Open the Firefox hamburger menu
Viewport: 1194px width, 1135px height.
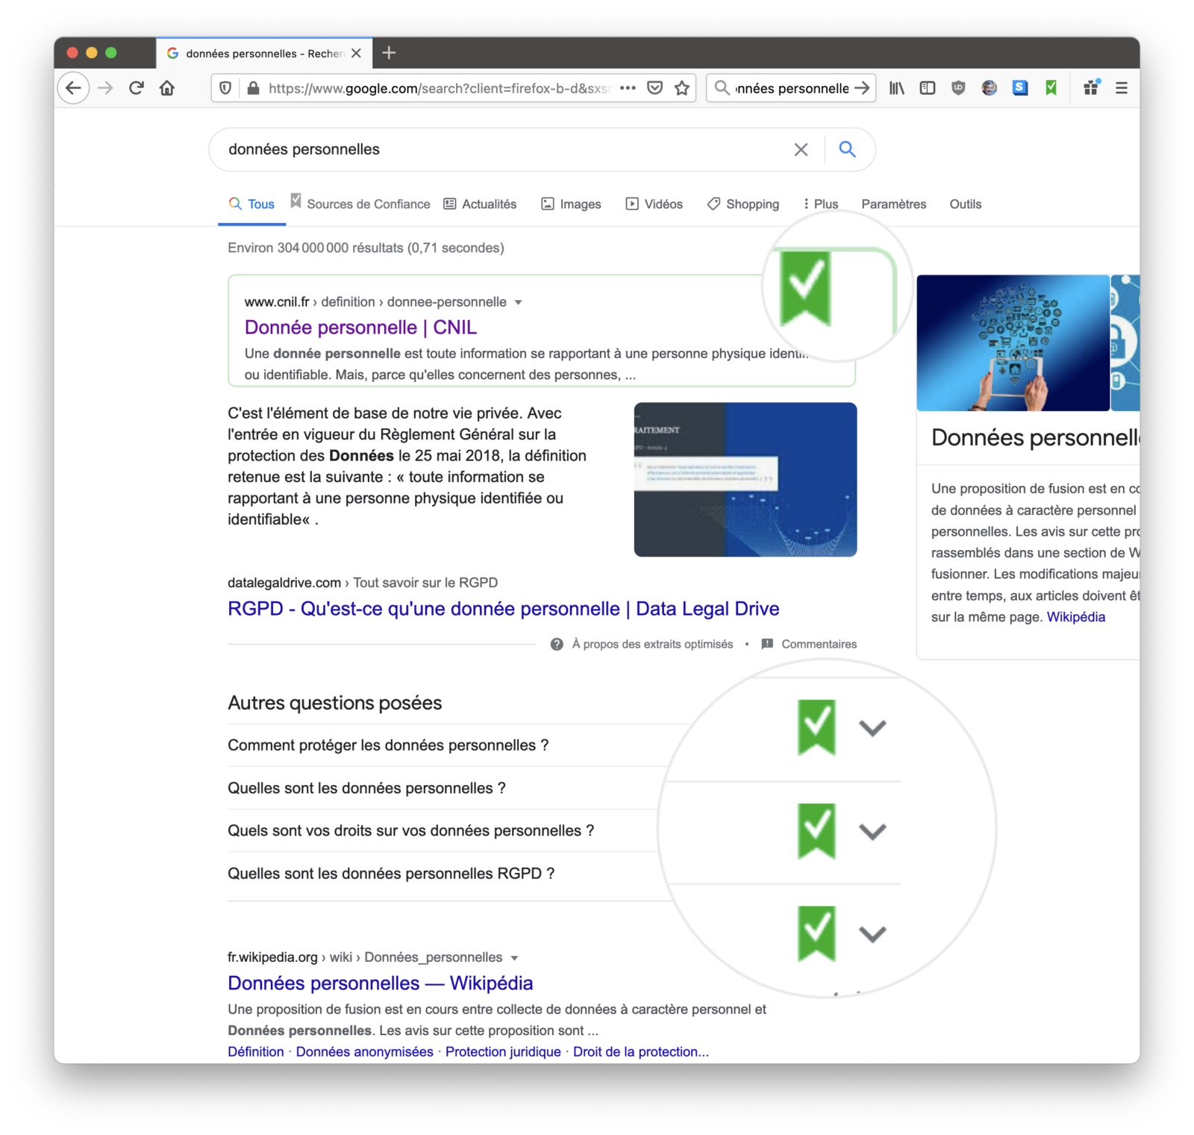coord(1122,88)
